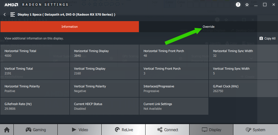
Task: Open the Video section
Action: coord(80,130)
